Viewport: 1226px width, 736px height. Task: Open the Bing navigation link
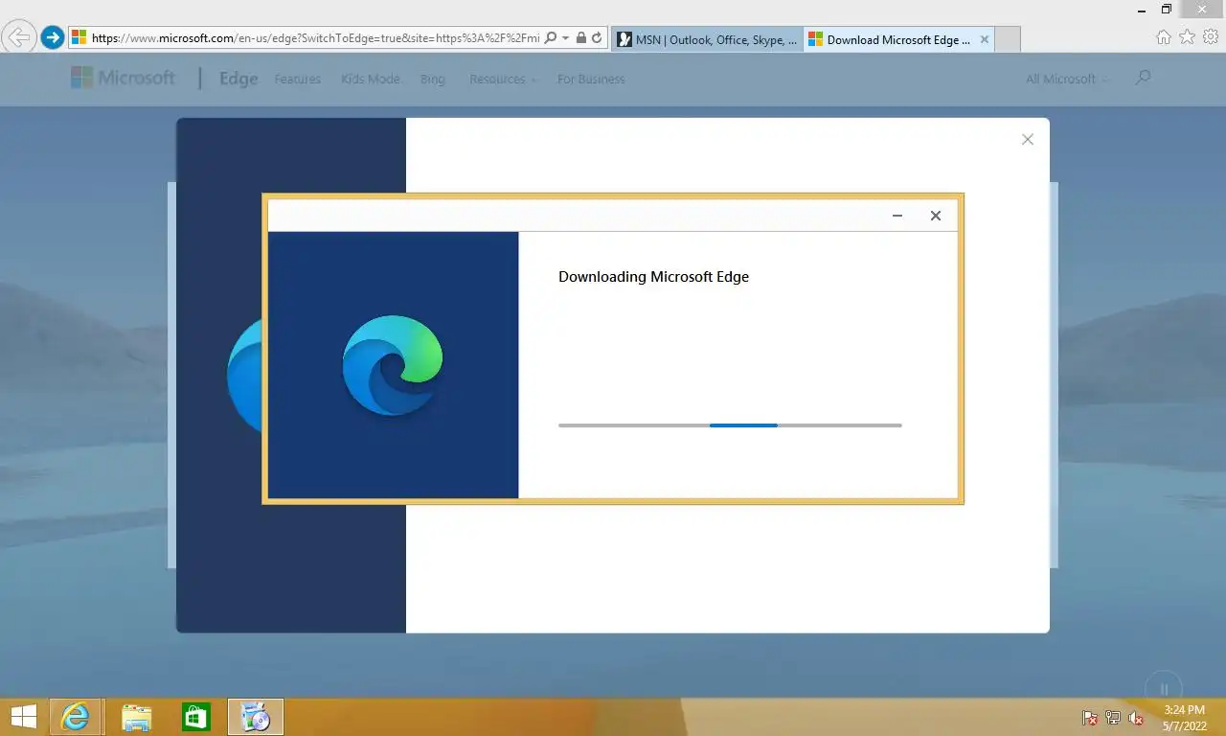433,80
